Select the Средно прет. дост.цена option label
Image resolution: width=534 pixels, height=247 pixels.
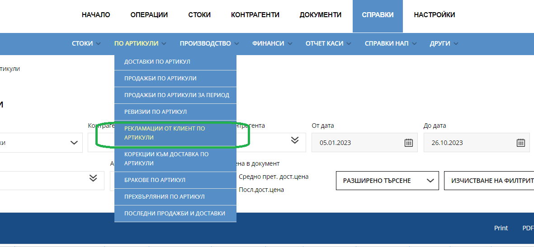274,177
